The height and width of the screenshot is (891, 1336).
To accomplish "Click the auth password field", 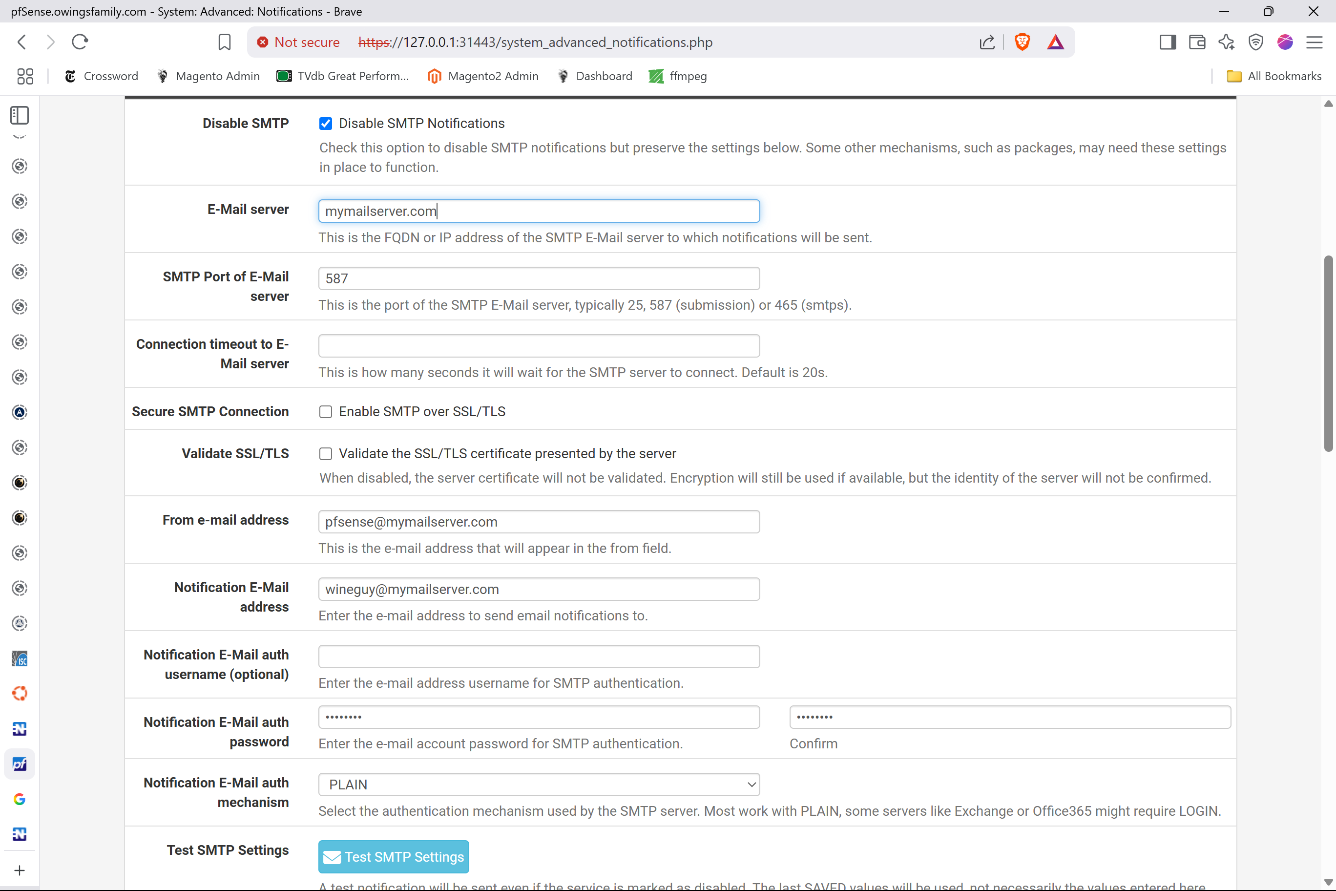I will 539,717.
